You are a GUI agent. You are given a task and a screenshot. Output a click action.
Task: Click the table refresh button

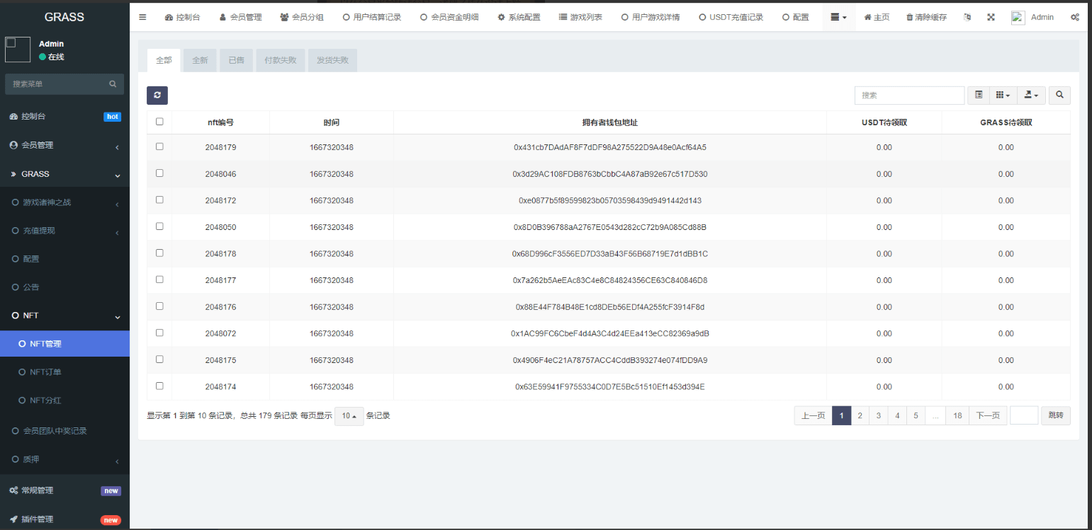[157, 96]
